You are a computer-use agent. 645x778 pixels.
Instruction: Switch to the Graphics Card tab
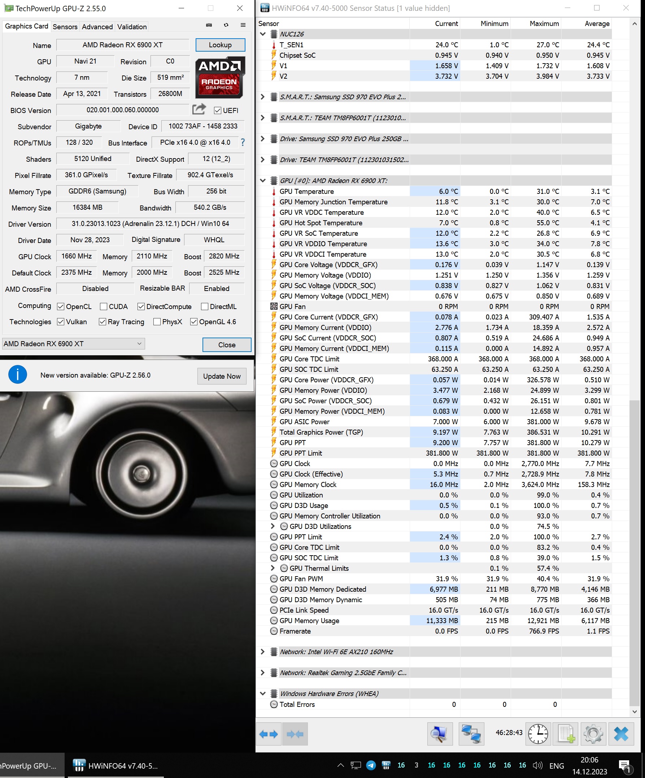tap(26, 26)
